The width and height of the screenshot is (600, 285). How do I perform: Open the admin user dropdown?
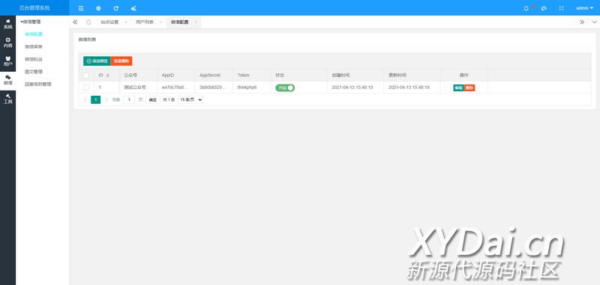click(x=585, y=8)
